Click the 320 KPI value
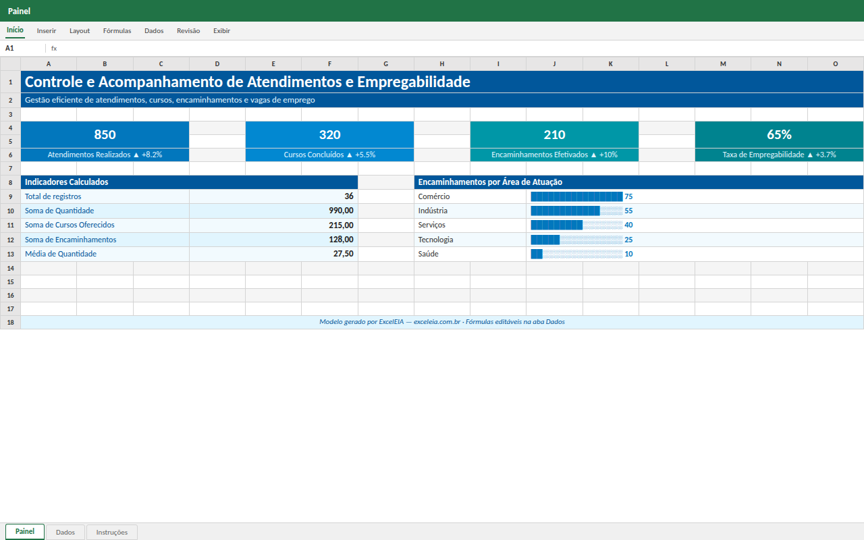This screenshot has height=540, width=864. 330,135
